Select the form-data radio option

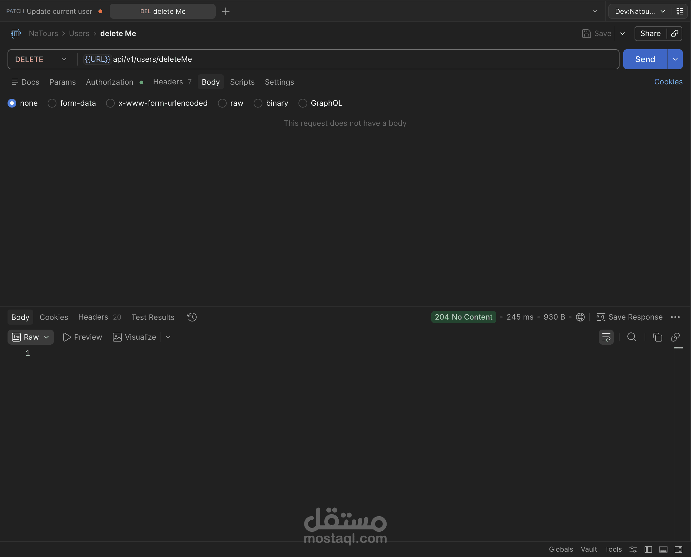coord(52,103)
